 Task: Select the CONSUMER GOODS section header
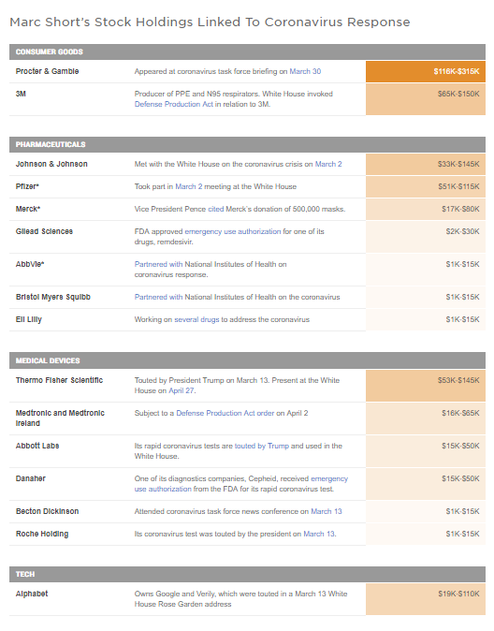point(247,51)
